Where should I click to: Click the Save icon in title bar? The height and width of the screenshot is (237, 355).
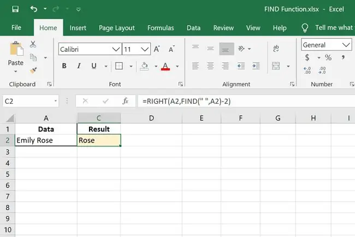[x=15, y=9]
